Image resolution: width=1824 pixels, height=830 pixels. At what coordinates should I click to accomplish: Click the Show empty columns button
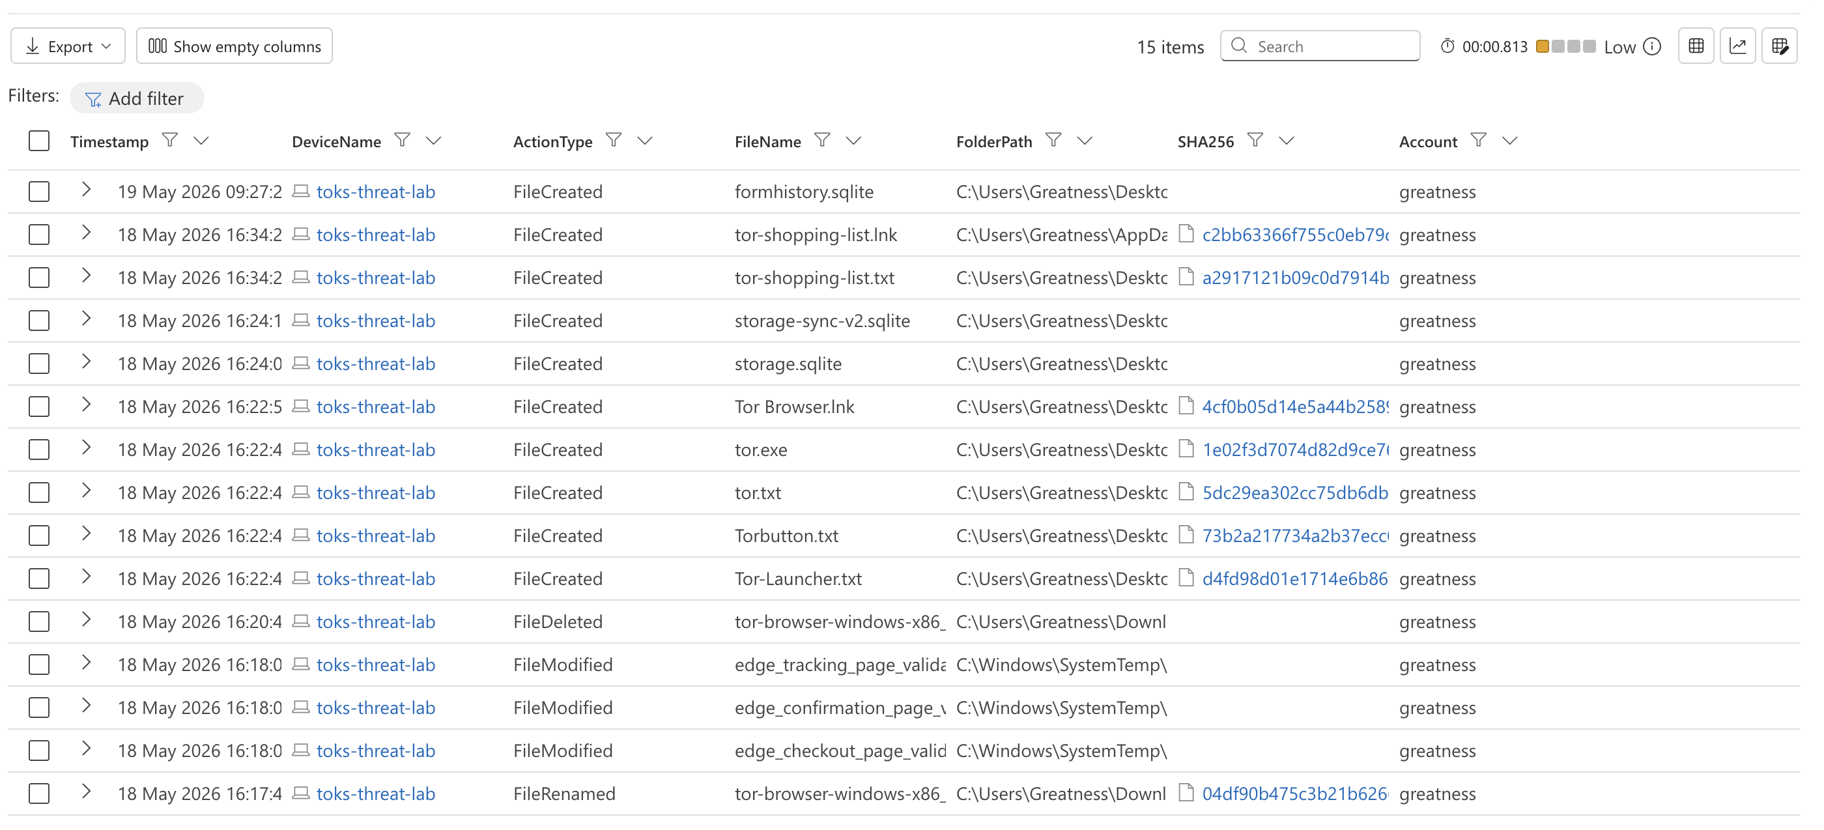point(235,46)
